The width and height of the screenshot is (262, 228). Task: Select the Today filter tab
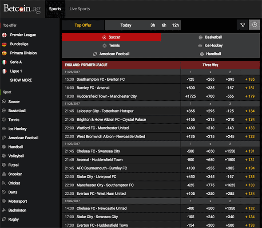126,25
